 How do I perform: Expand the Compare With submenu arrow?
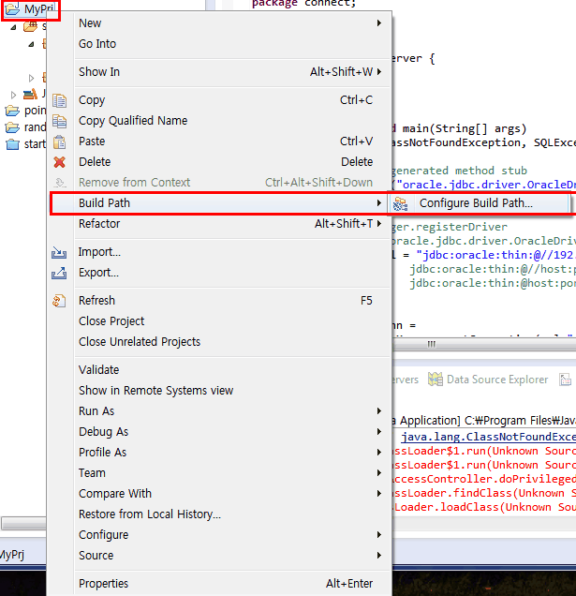point(378,493)
